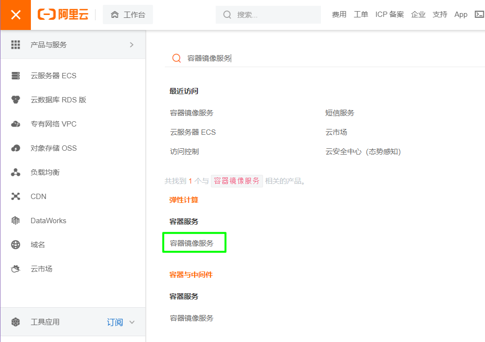The height and width of the screenshot is (342, 485).
Task: Expand 产品与服务 with the chevron arrow
Action: coord(132,45)
